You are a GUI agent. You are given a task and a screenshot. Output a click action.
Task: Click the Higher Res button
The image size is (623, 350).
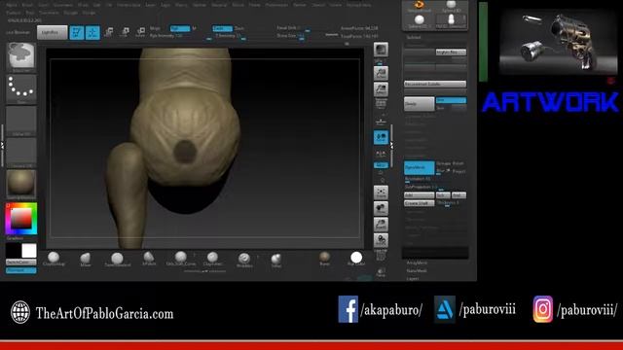click(x=451, y=52)
